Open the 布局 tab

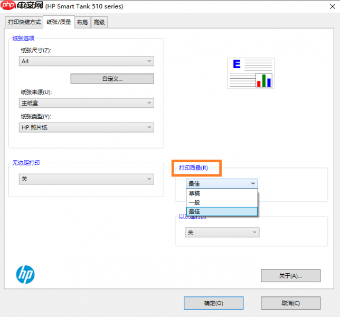(82, 22)
